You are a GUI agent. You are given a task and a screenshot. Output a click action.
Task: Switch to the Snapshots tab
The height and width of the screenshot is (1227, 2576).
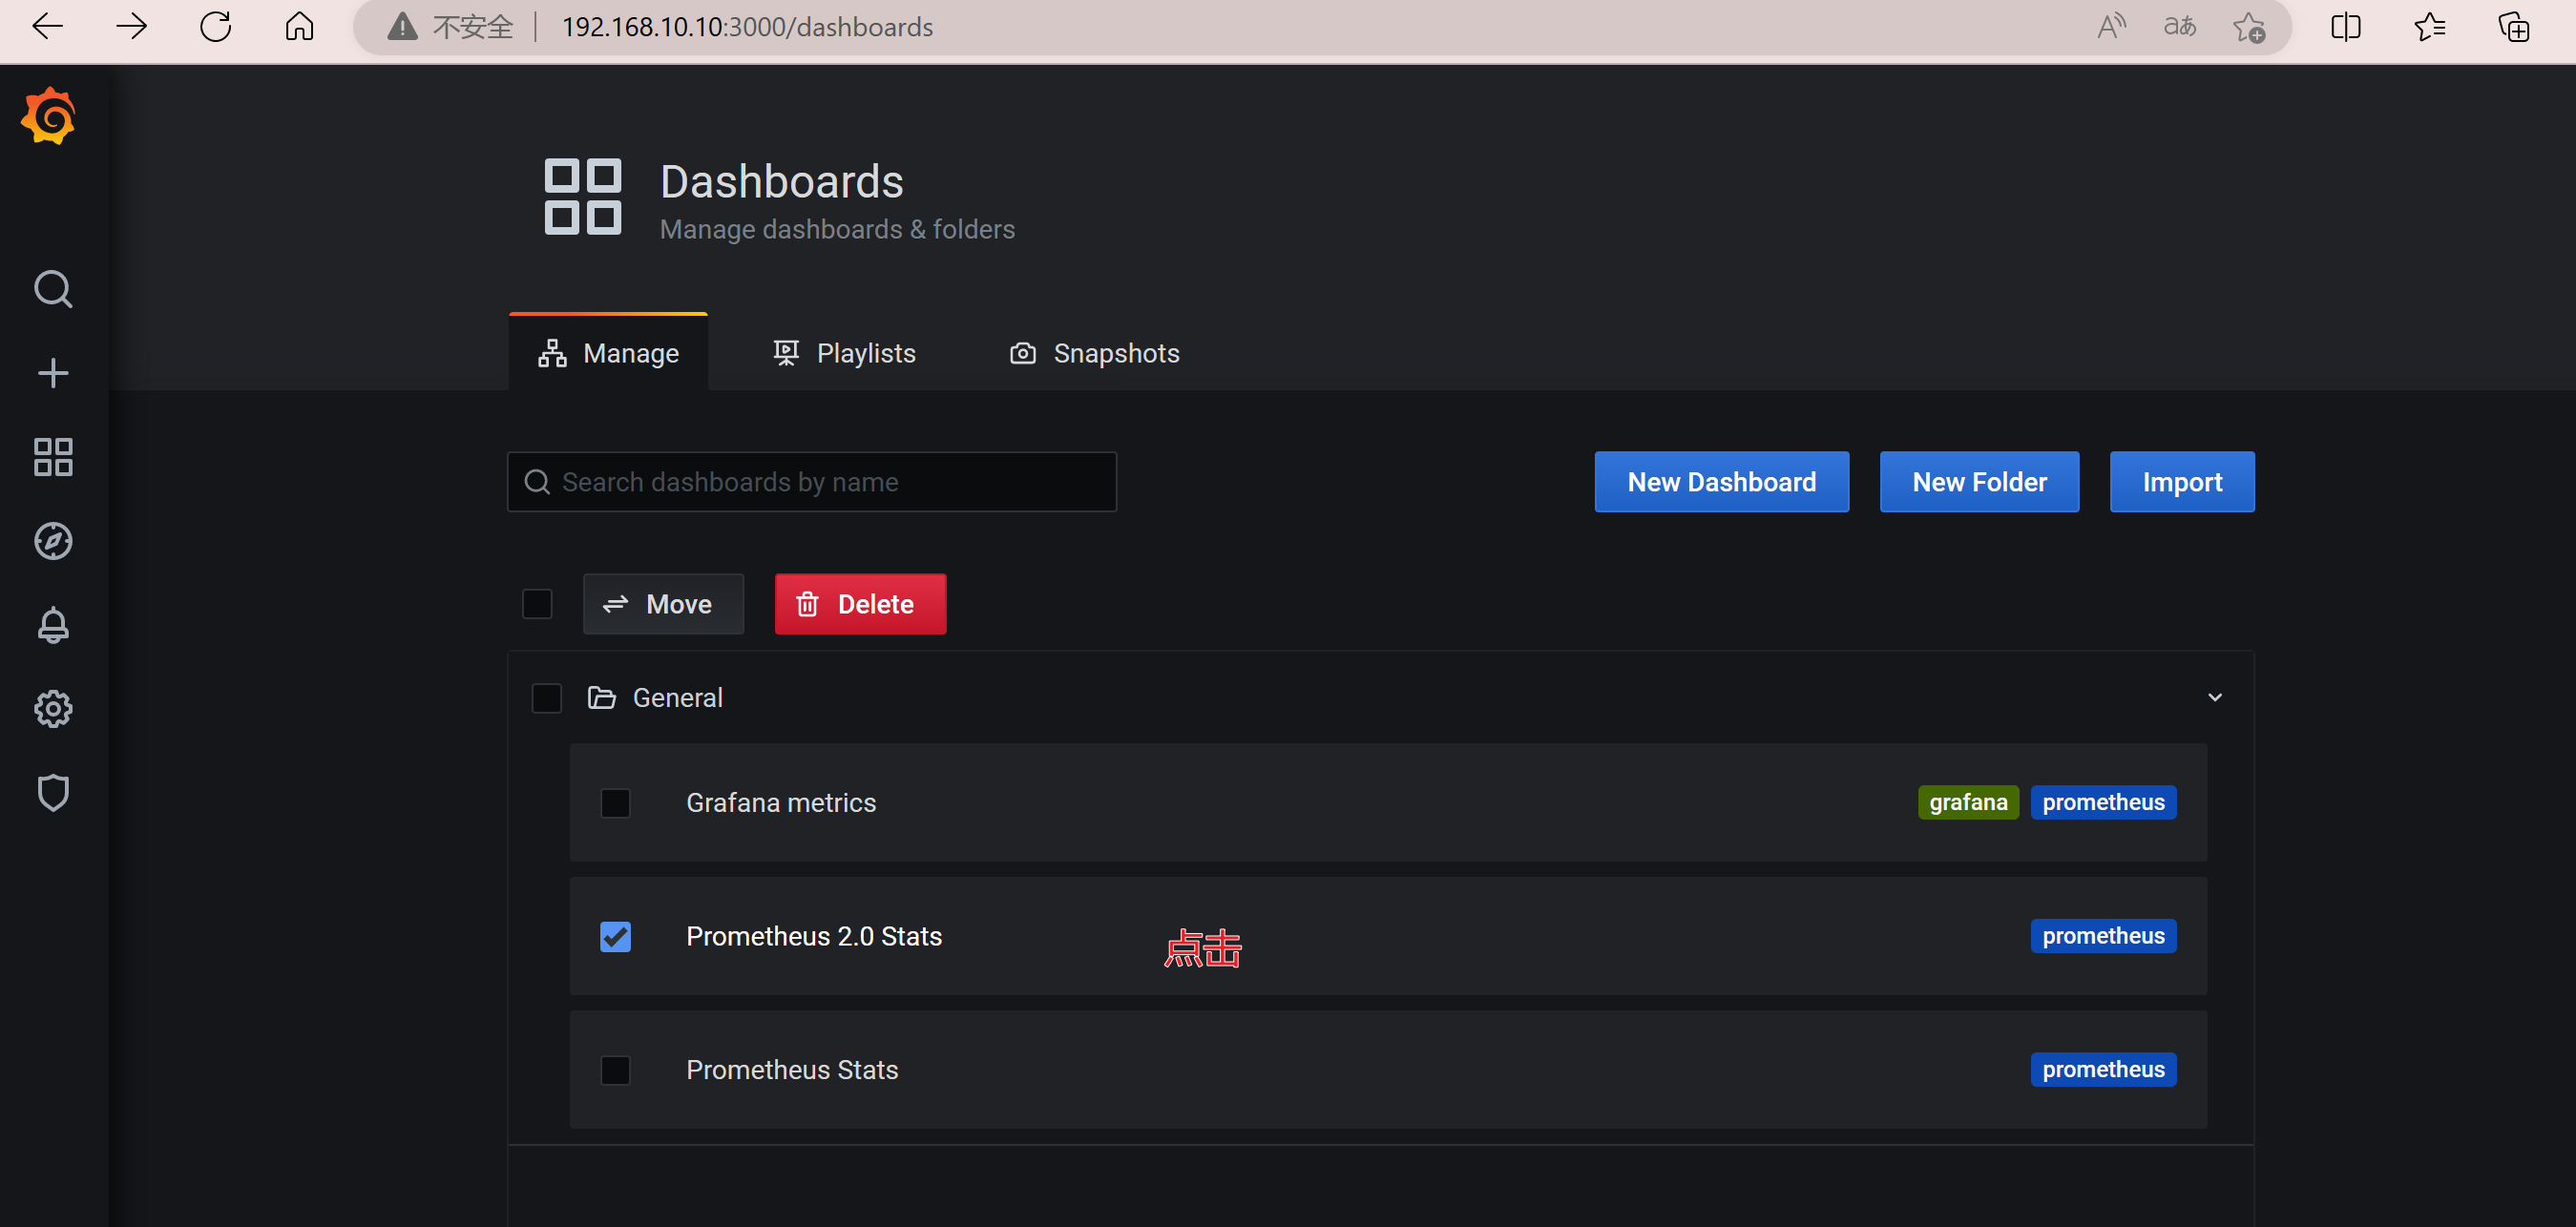1095,353
